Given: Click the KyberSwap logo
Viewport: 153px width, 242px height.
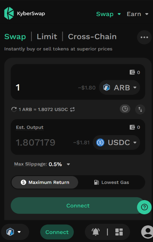Looking at the screenshot, I should 24,13.
